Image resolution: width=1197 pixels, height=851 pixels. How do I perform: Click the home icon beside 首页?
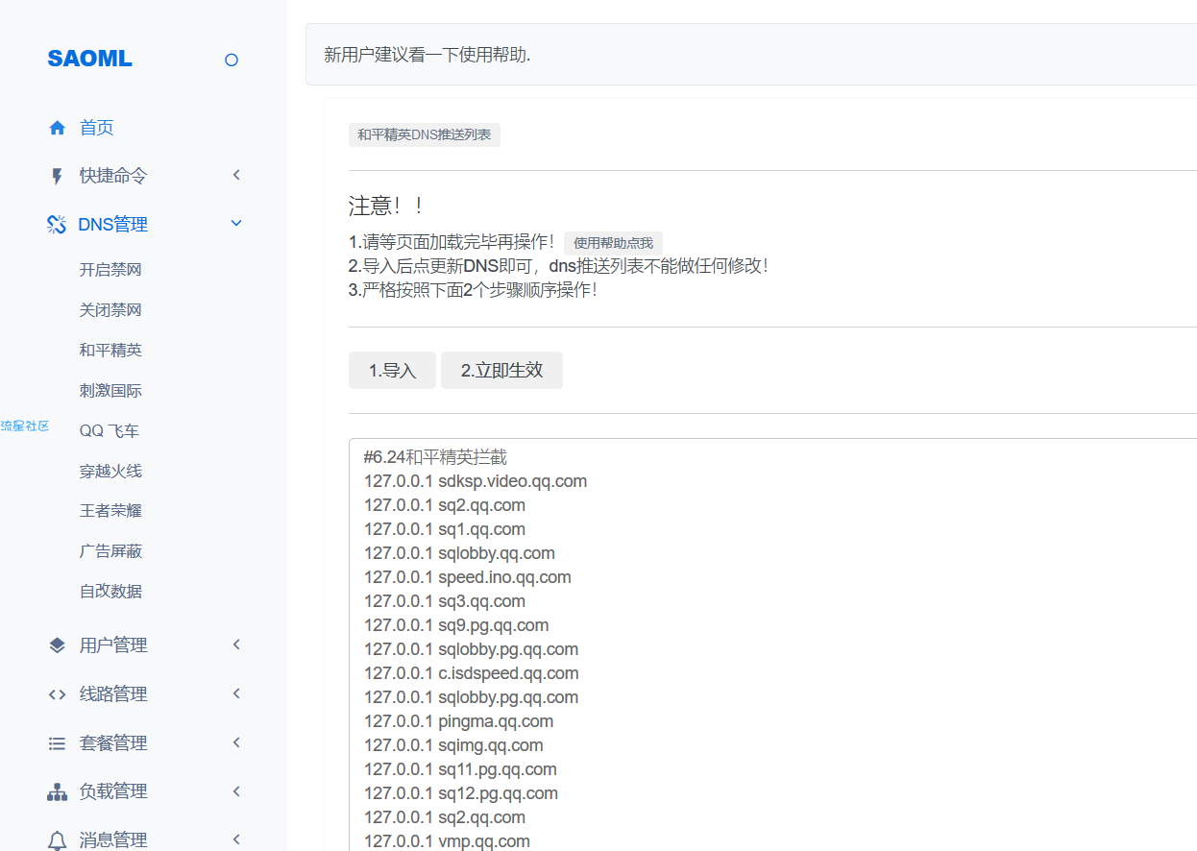click(x=57, y=128)
